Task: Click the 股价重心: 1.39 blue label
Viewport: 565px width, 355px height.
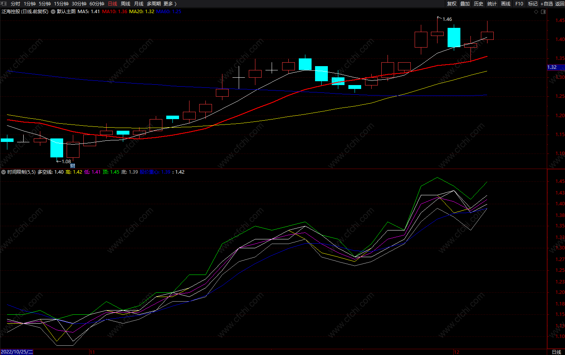Action: pos(155,172)
